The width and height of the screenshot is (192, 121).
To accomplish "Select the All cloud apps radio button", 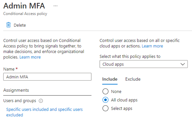I will pos(105,100).
